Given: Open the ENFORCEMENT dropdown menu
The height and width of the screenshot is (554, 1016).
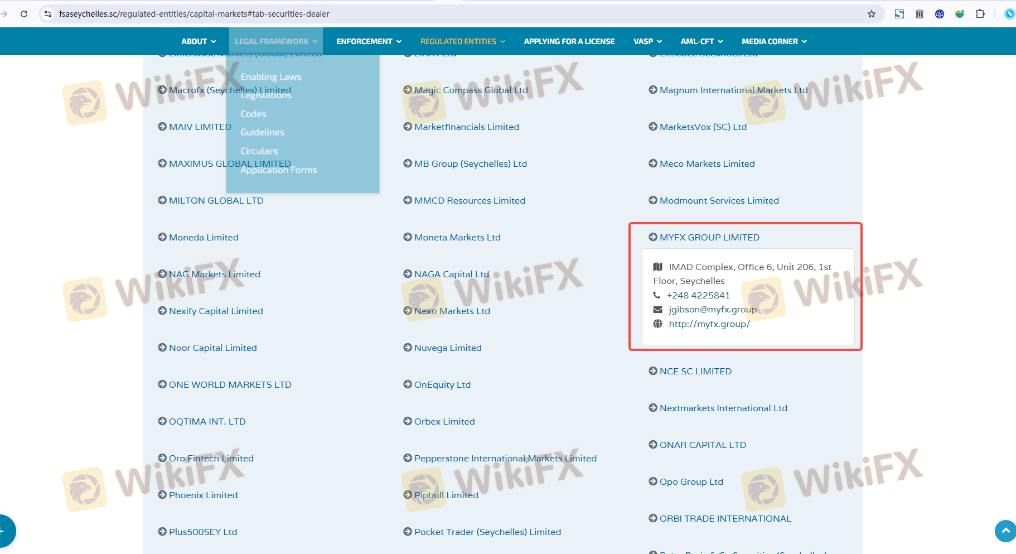Looking at the screenshot, I should 368,41.
